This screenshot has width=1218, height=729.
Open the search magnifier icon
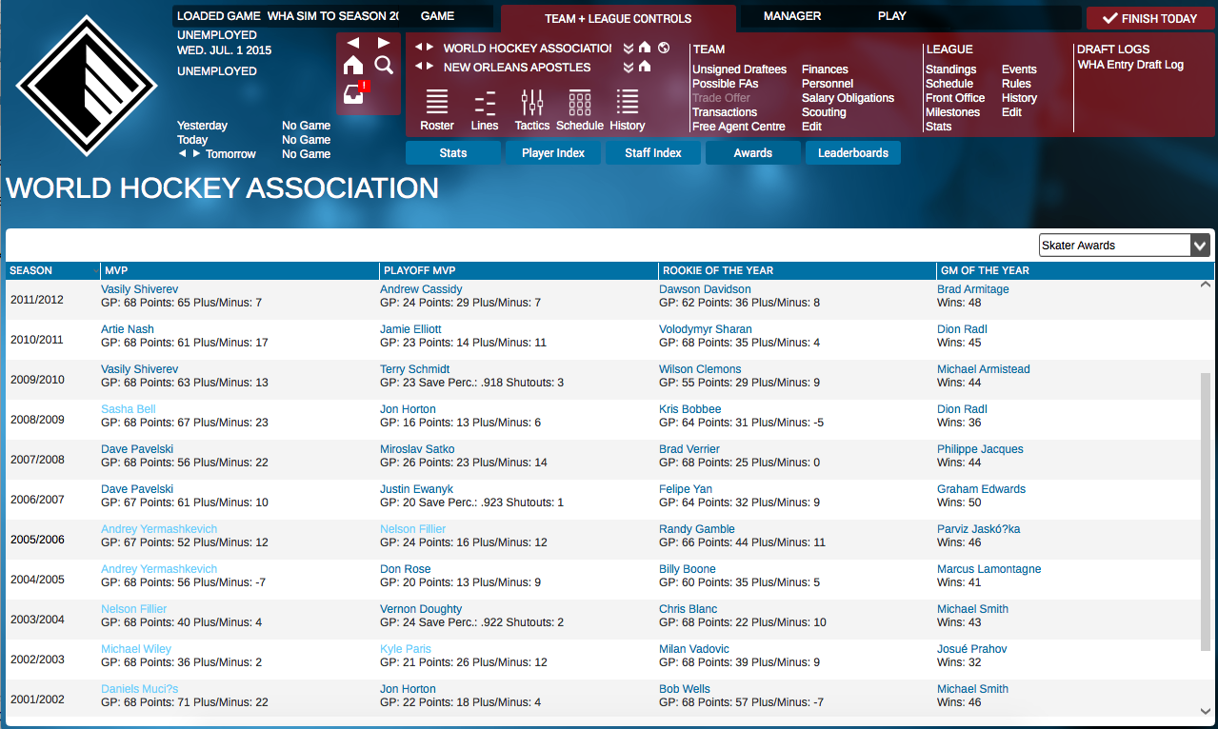pos(384,65)
